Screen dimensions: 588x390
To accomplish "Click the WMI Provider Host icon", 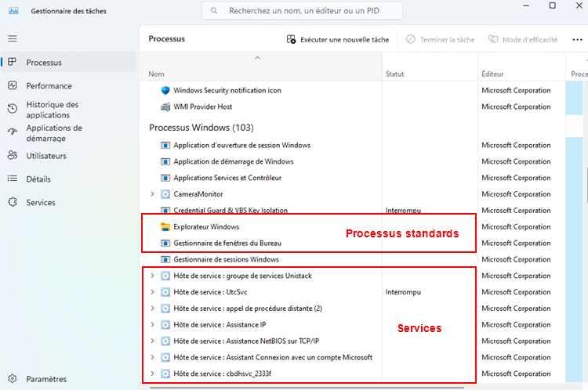I will tap(165, 107).
